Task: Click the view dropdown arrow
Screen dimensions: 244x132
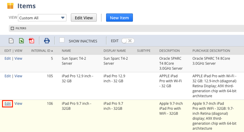Action: pos(63,18)
